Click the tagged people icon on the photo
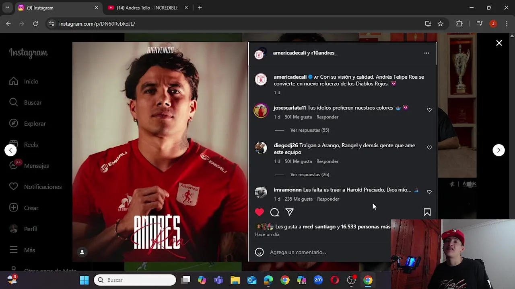This screenshot has height=289, width=515. [82, 252]
